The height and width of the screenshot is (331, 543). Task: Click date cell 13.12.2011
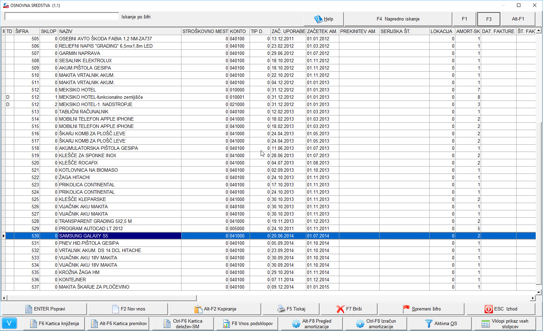tap(288, 39)
